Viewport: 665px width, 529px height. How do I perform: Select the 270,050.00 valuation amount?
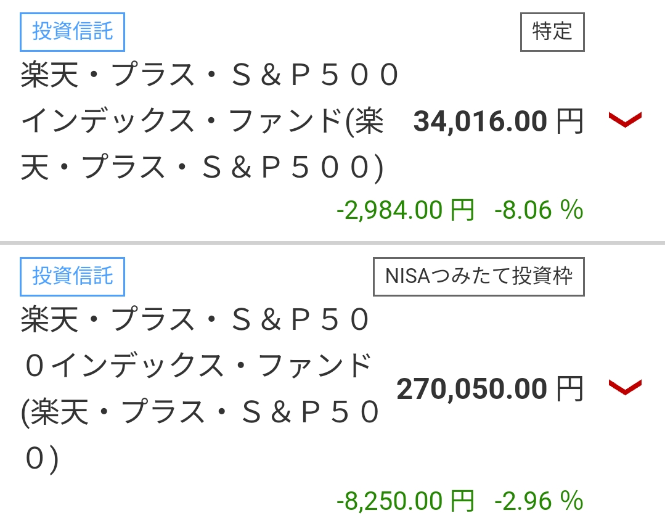click(x=471, y=389)
